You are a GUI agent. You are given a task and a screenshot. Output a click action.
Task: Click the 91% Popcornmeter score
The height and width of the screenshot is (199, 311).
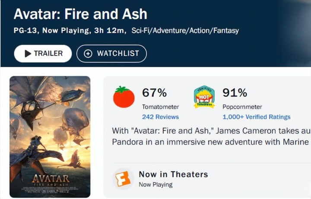coord(235,93)
